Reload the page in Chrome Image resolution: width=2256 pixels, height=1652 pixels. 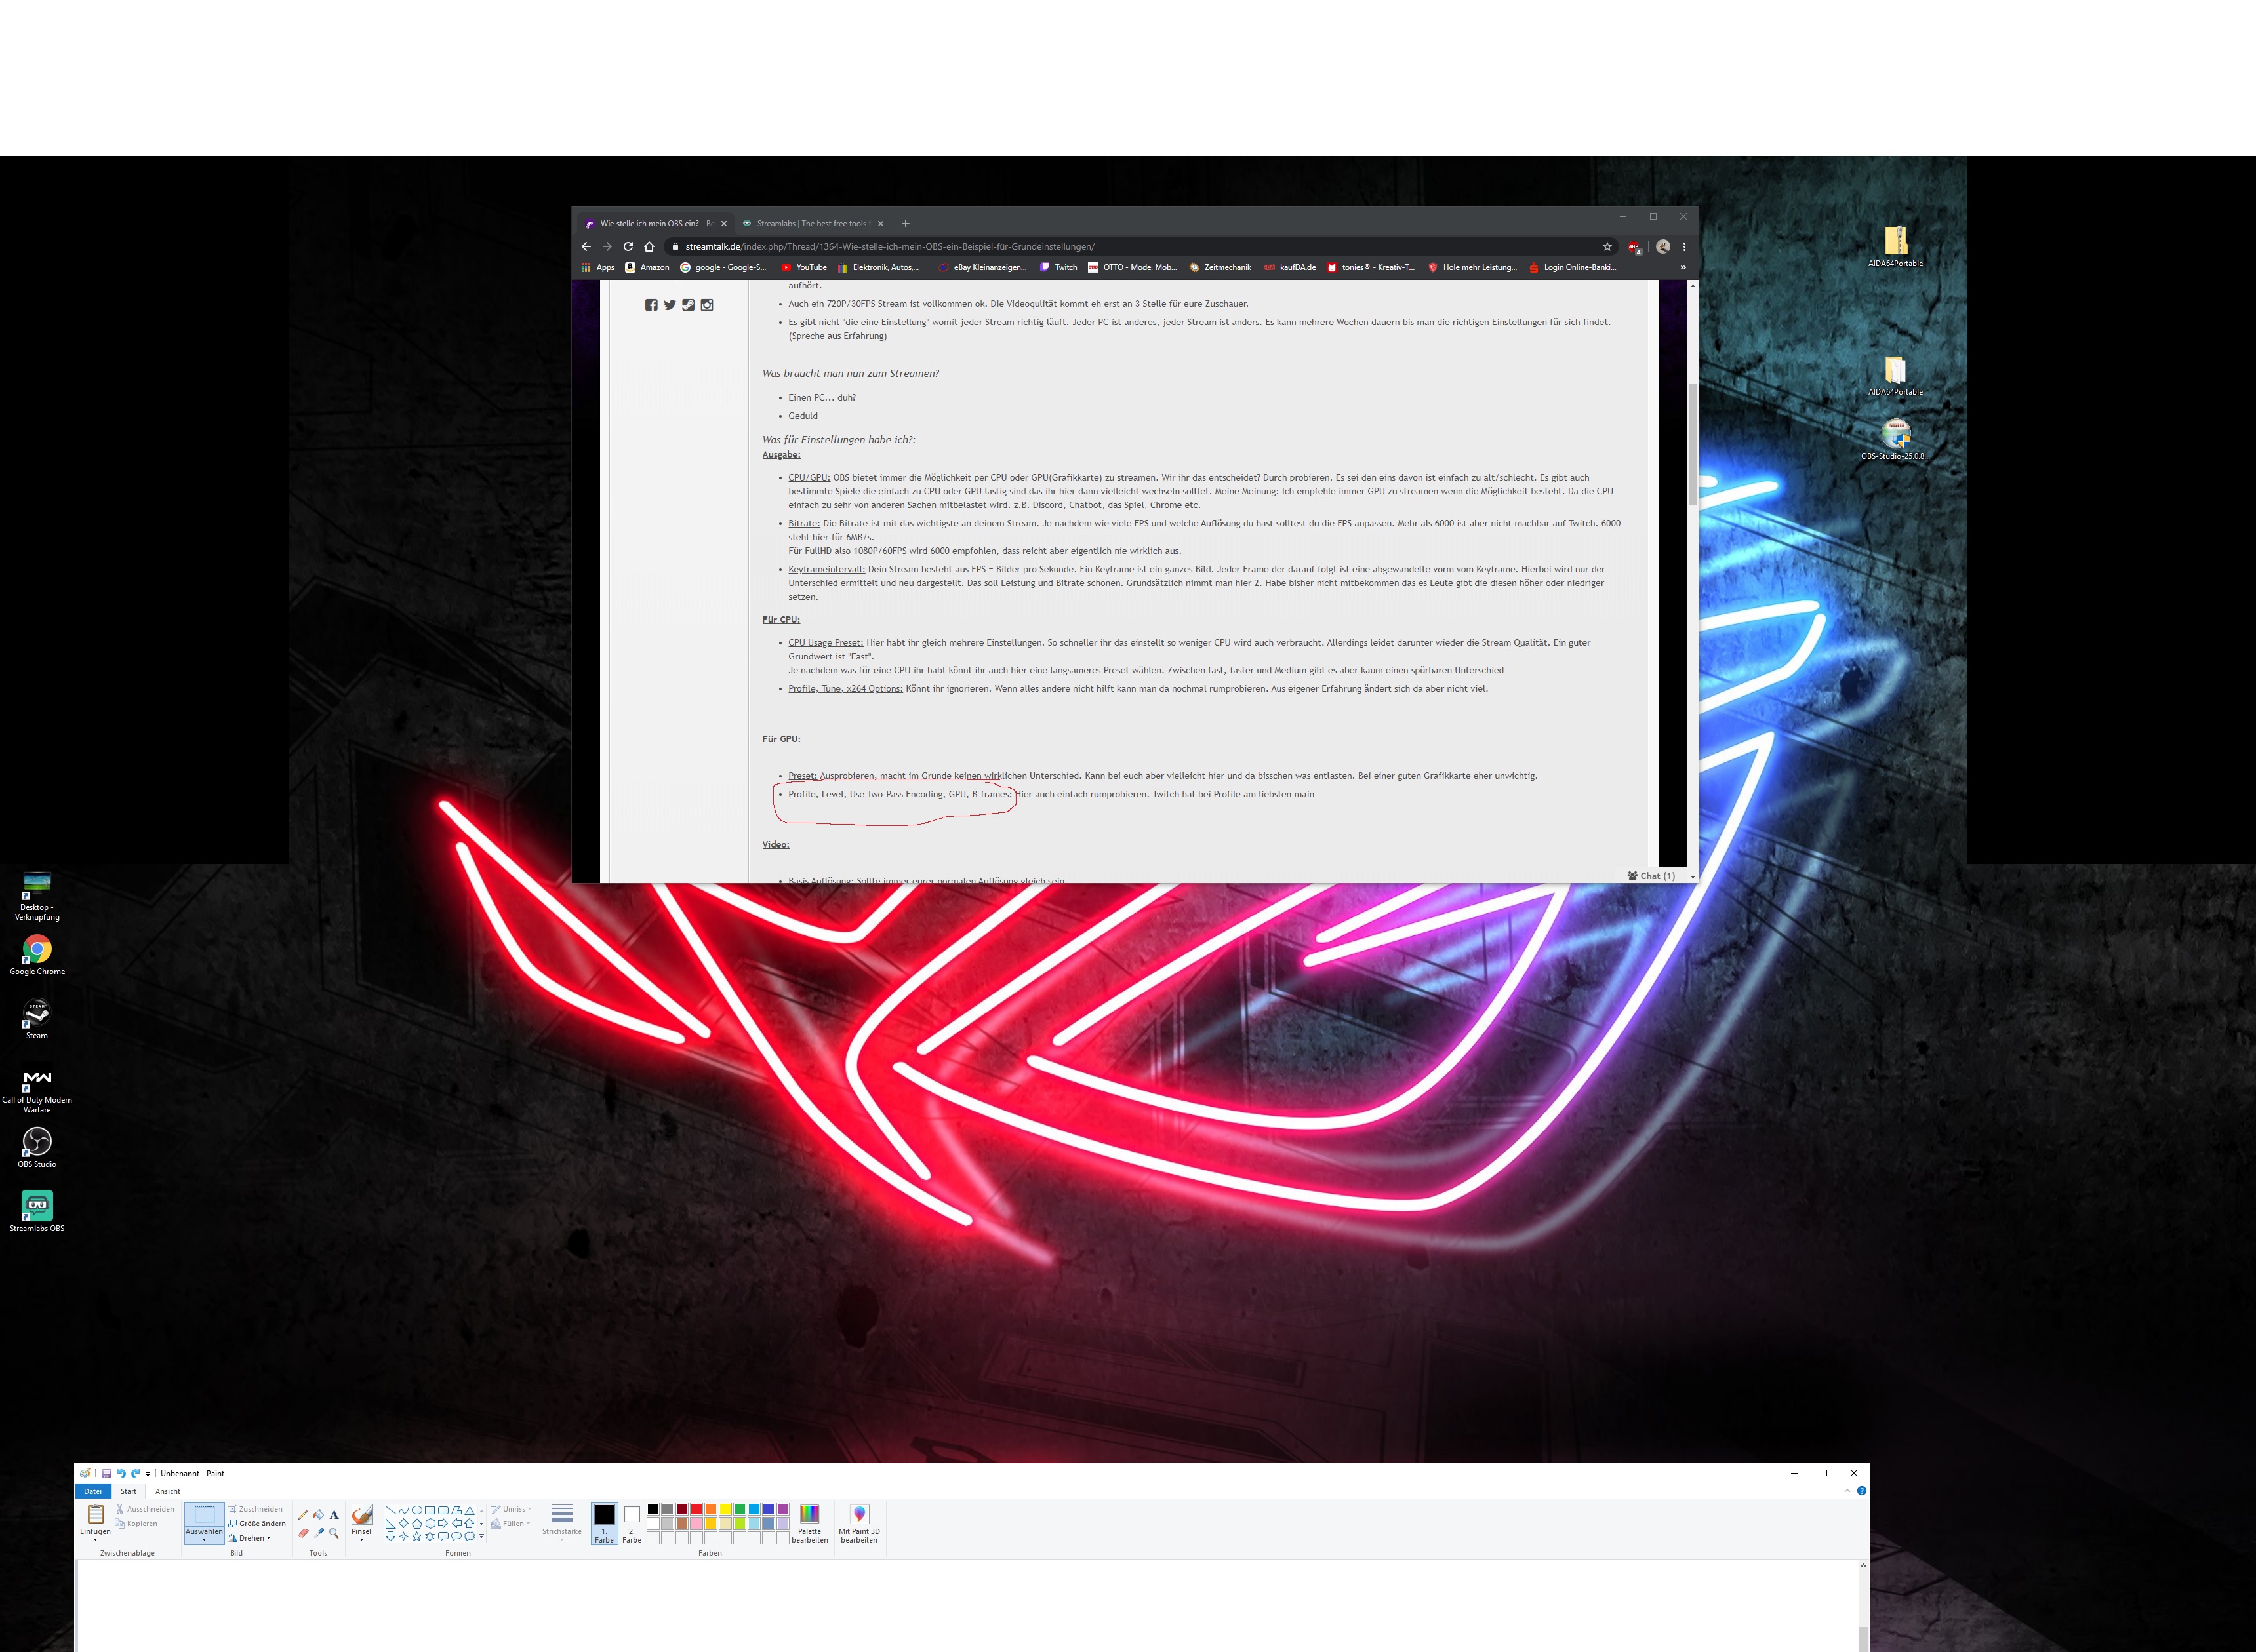click(x=628, y=247)
